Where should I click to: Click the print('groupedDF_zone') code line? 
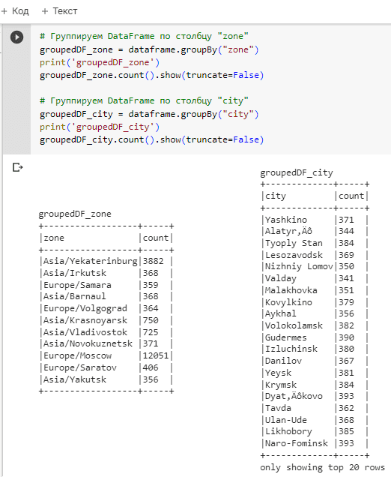pos(100,62)
